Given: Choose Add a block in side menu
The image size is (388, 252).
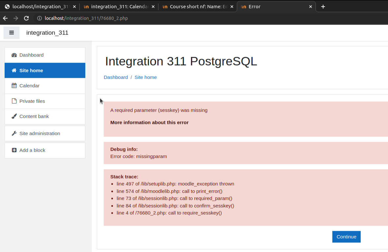Looking at the screenshot, I should pos(45,150).
